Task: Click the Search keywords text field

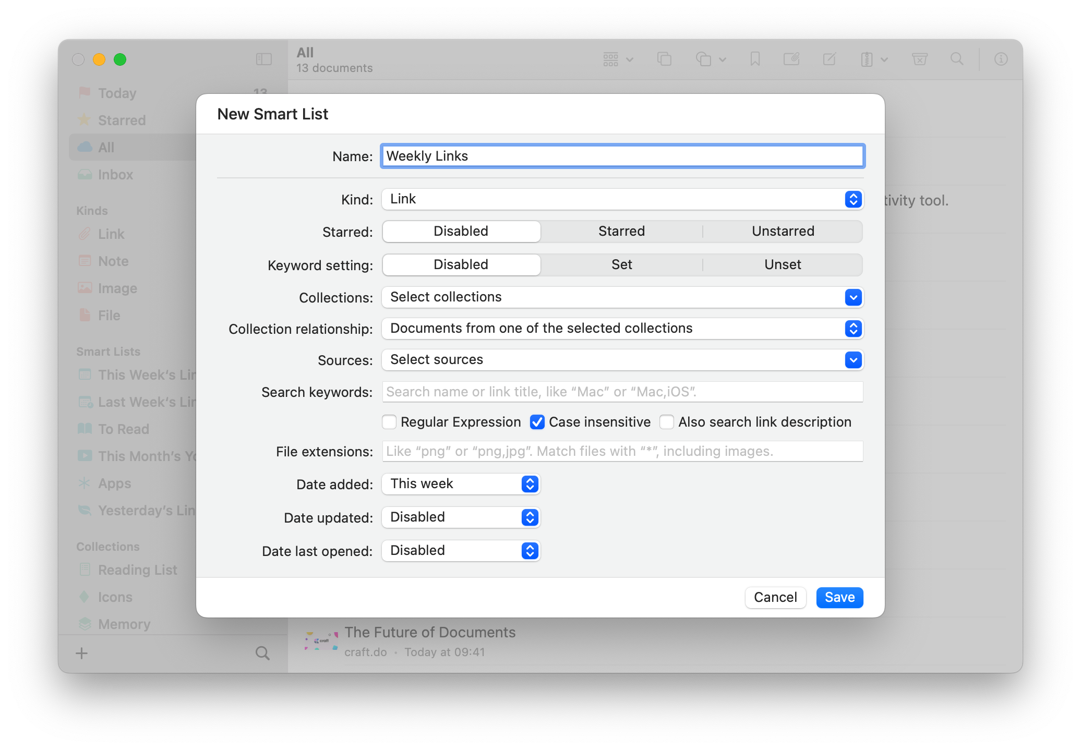Action: coord(622,392)
